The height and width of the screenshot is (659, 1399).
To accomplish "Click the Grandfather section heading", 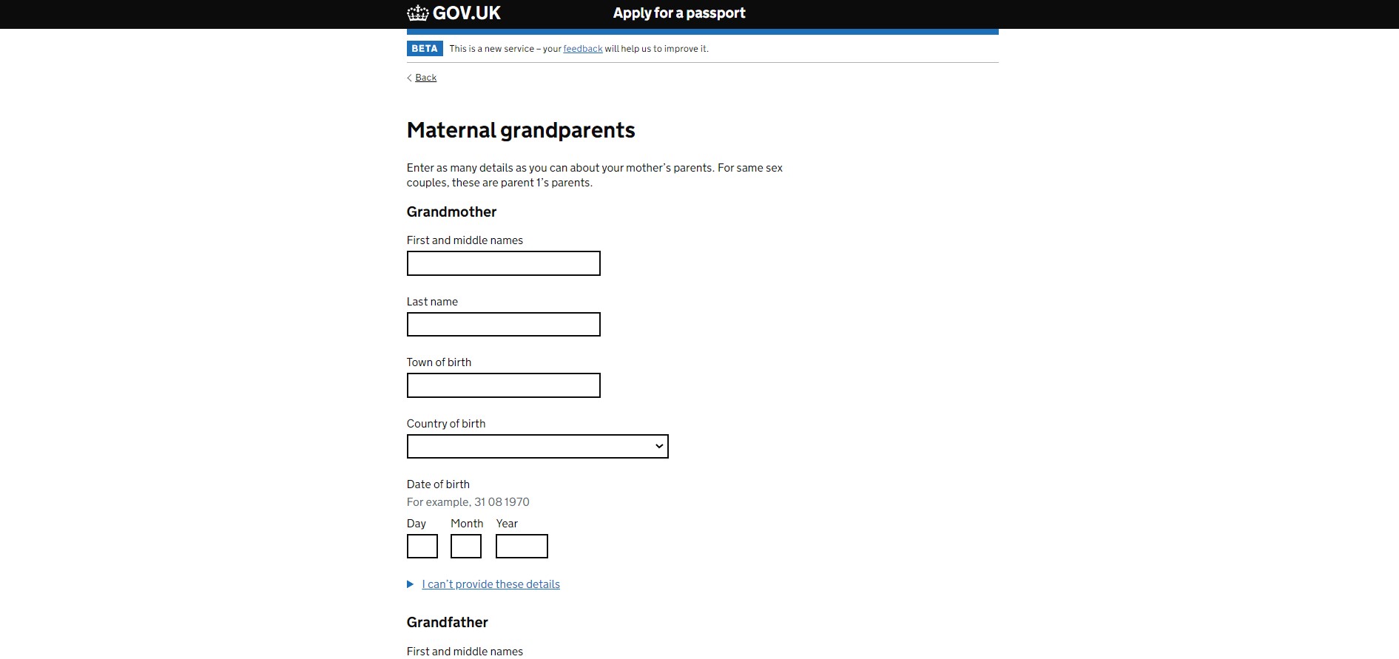I will click(x=447, y=623).
